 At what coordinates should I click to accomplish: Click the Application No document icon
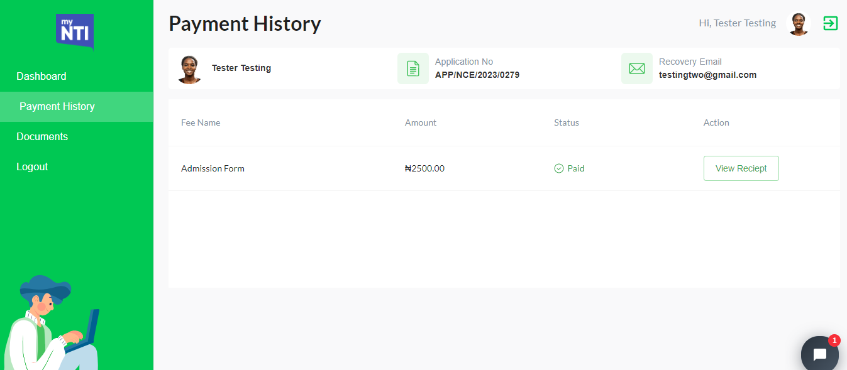412,68
